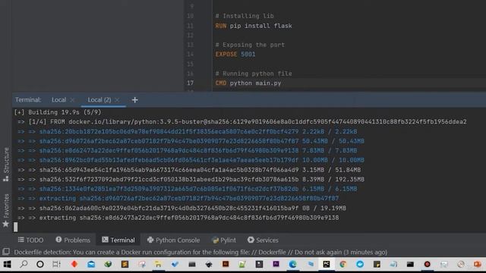Click the sha256 line showing 2.22kB / 2.22kB
Viewport: 486px width, 273px height.
[x=188, y=131]
